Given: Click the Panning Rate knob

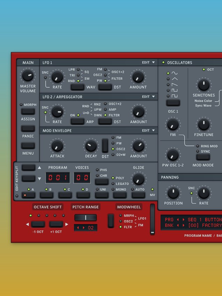Looking at the screenshot, I should 204,193.
